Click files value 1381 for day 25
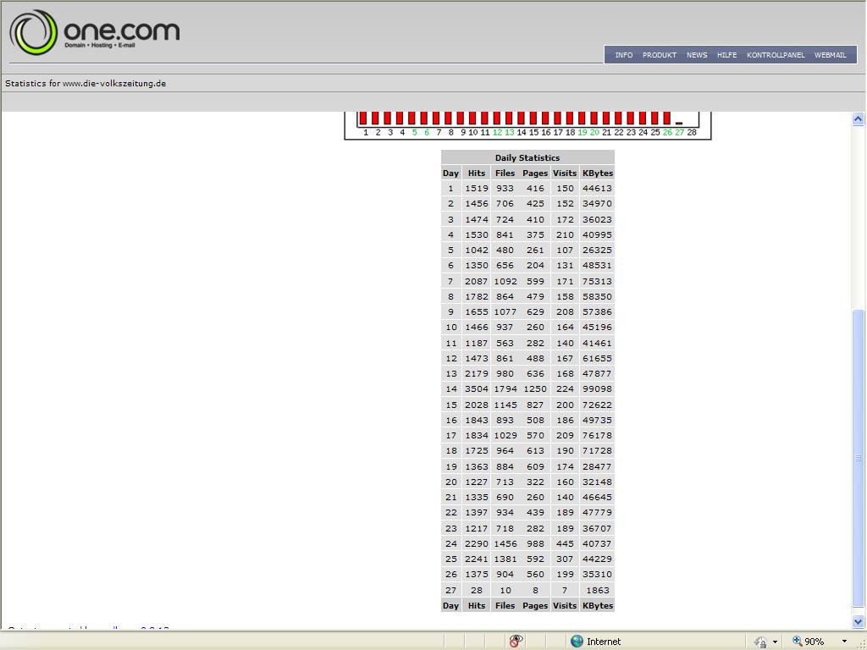 click(x=505, y=559)
